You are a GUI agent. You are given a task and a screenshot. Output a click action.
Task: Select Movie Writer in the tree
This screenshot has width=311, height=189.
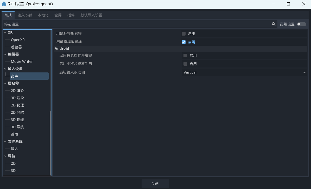pos(22,62)
